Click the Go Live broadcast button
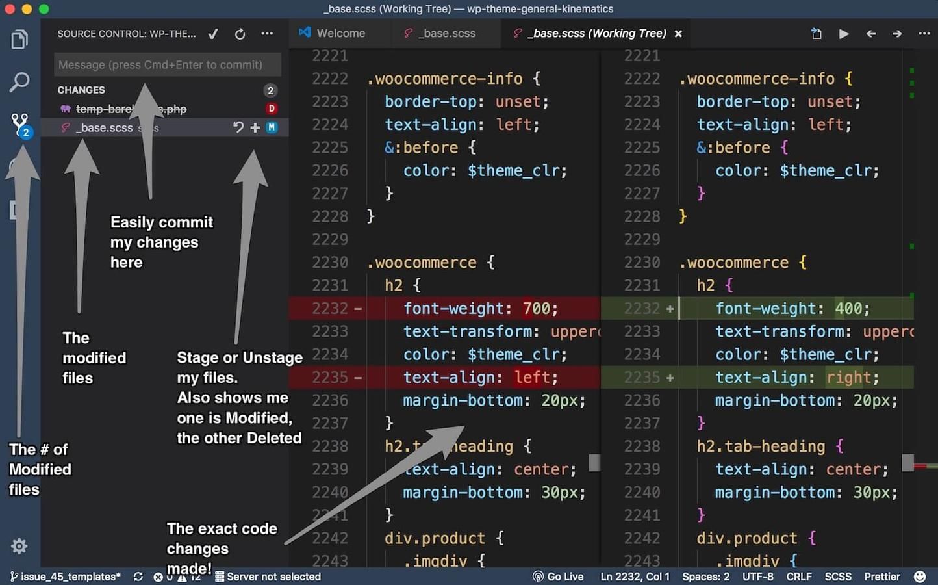 (557, 577)
